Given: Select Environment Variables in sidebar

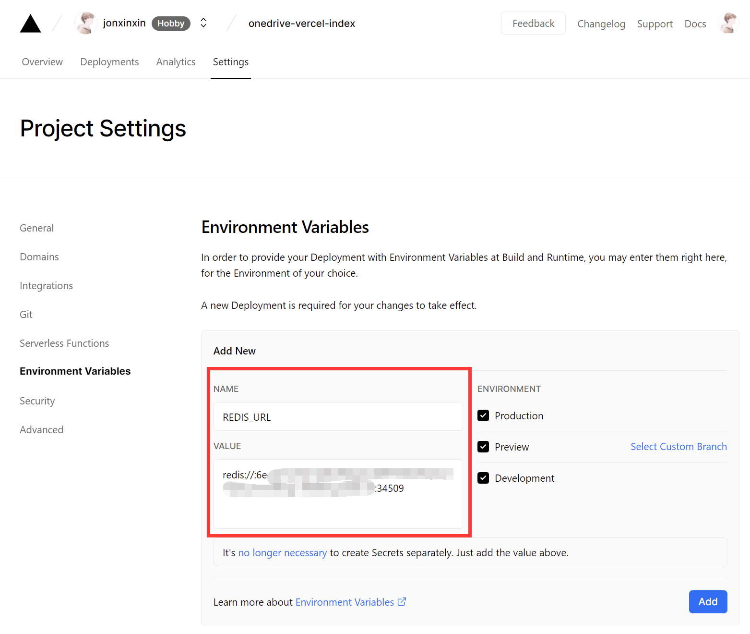Looking at the screenshot, I should [x=75, y=371].
